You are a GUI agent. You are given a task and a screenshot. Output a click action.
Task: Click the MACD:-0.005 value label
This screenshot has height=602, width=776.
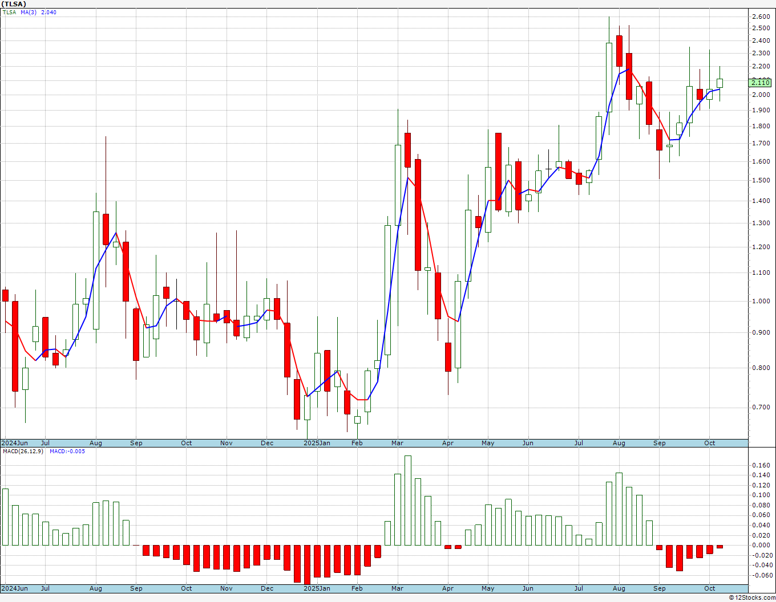click(67, 451)
